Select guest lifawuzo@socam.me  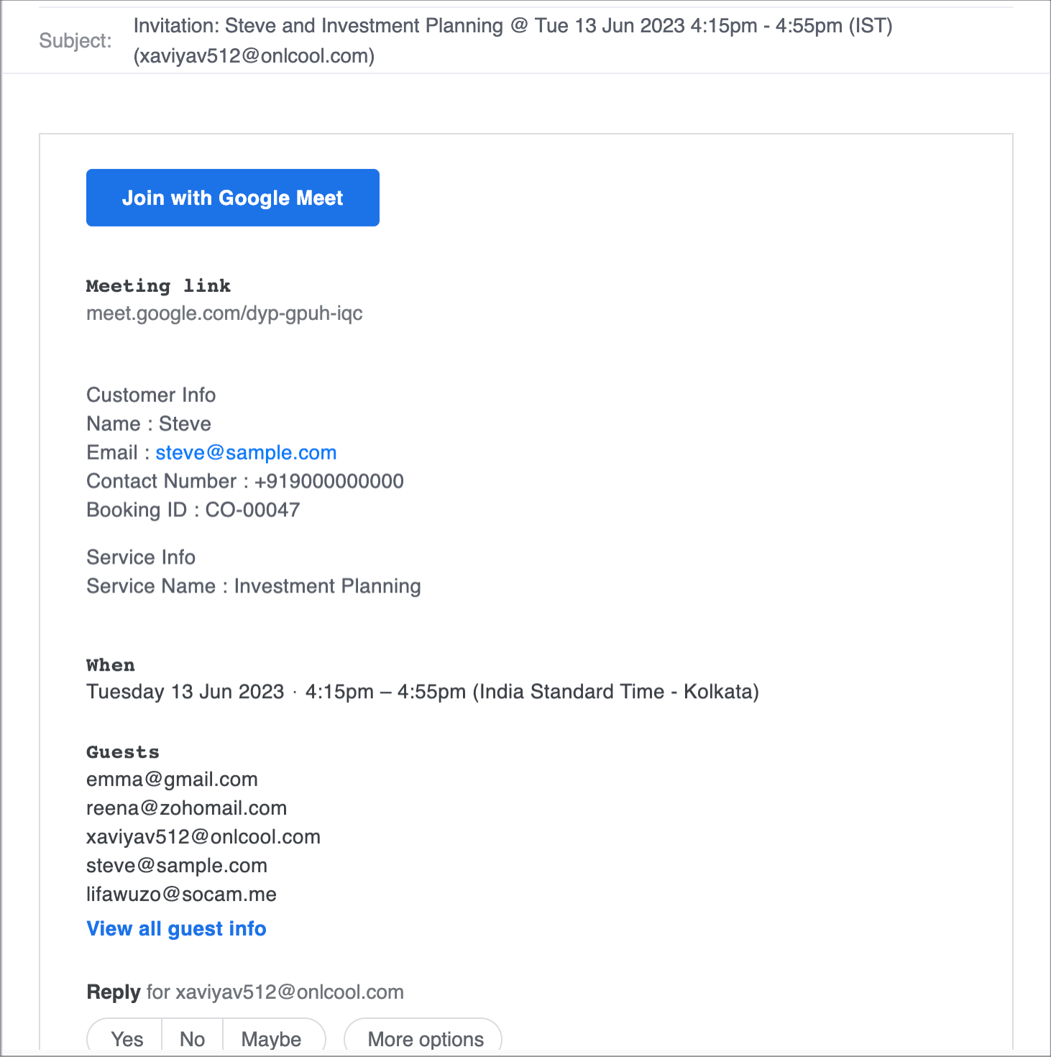click(x=181, y=894)
